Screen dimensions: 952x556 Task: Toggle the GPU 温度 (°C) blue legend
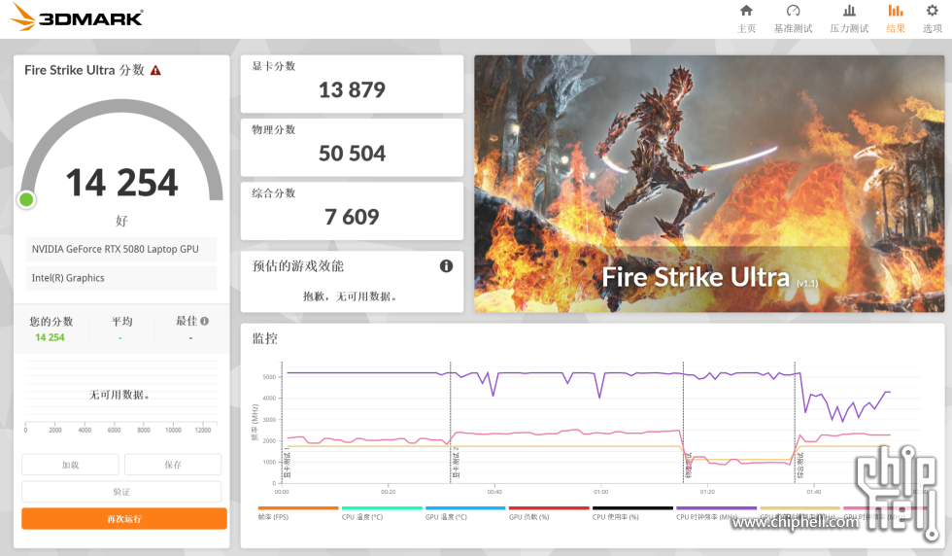pyautogui.click(x=465, y=513)
